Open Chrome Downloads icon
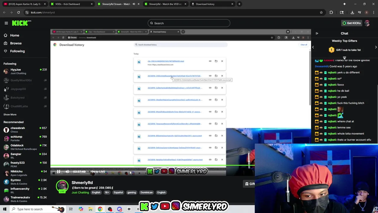The height and width of the screenshot is (213, 378). pos(352,12)
